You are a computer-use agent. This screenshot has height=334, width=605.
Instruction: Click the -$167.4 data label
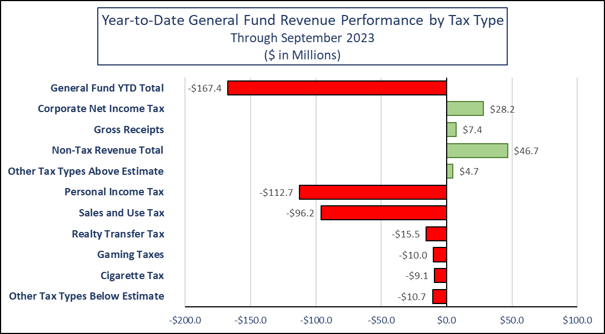204,88
